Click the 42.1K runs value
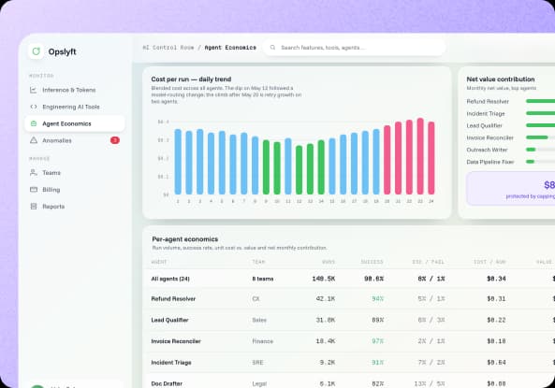Viewport: 555px width, 388px height. 326,299
